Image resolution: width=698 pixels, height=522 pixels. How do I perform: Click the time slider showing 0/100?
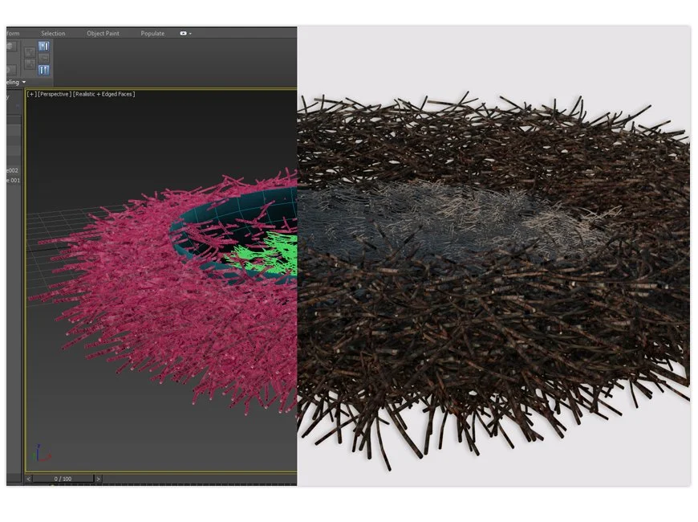coord(61,479)
